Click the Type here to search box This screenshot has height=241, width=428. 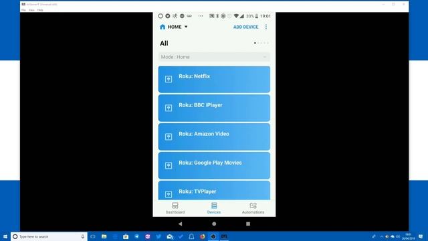click(x=49, y=236)
